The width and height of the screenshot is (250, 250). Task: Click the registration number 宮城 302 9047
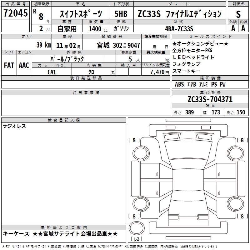tap(118, 45)
